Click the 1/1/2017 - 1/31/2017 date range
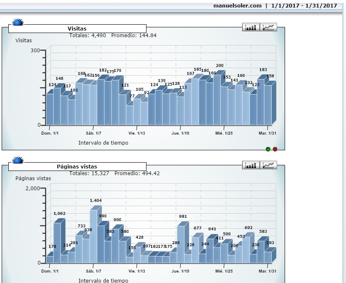Screen dimensions: 346x283 [x=304, y=5]
